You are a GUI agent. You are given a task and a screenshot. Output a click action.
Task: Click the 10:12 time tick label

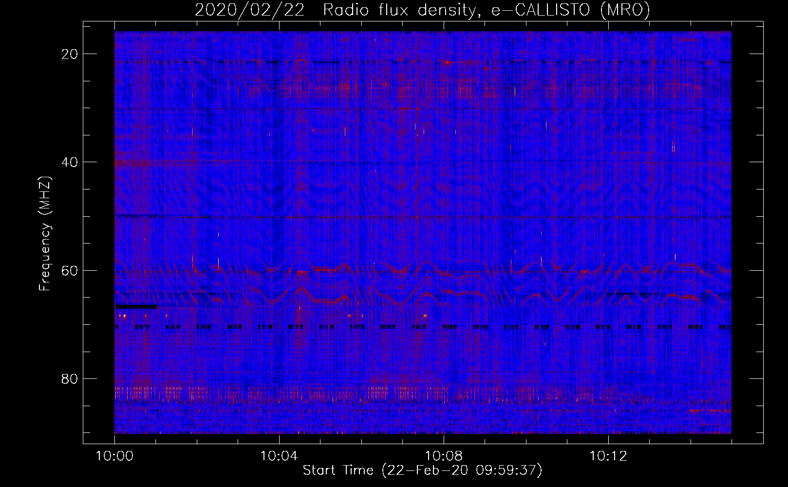pos(608,456)
